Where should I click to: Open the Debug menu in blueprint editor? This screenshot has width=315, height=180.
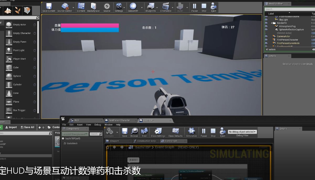[98, 125]
